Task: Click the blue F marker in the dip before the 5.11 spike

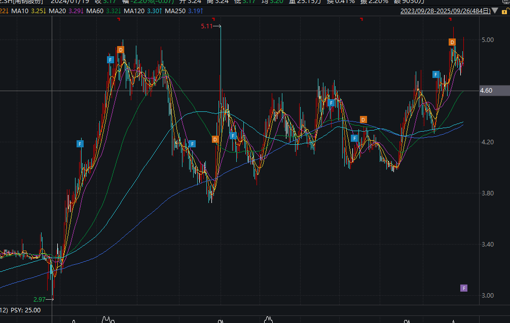Action: [192, 144]
